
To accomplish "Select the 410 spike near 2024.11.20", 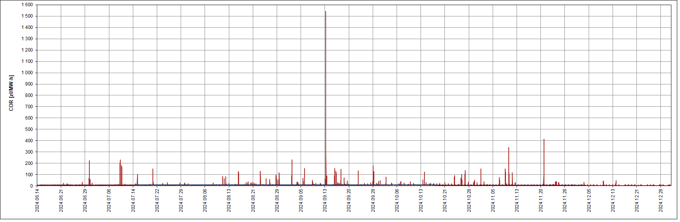I will [544, 162].
